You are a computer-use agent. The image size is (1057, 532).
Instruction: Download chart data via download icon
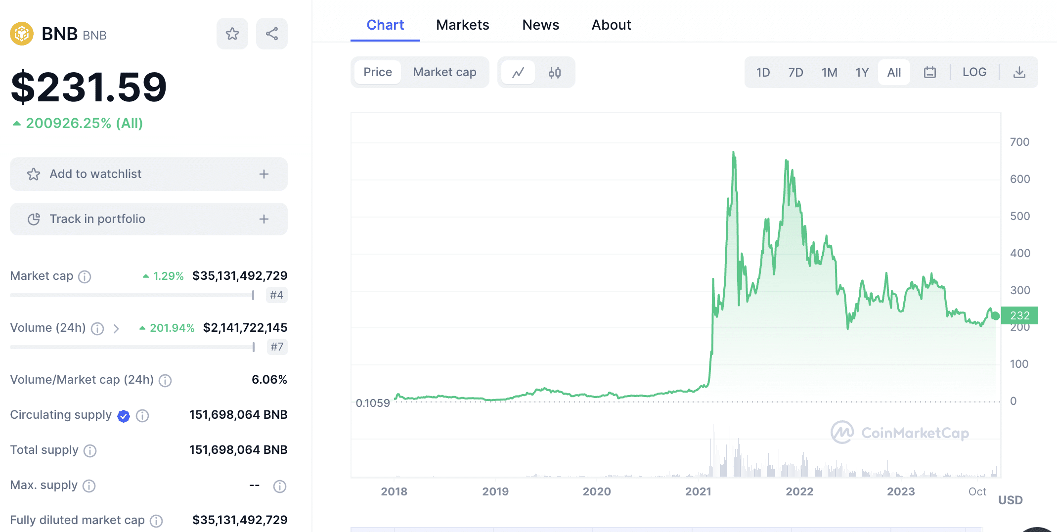click(1019, 73)
